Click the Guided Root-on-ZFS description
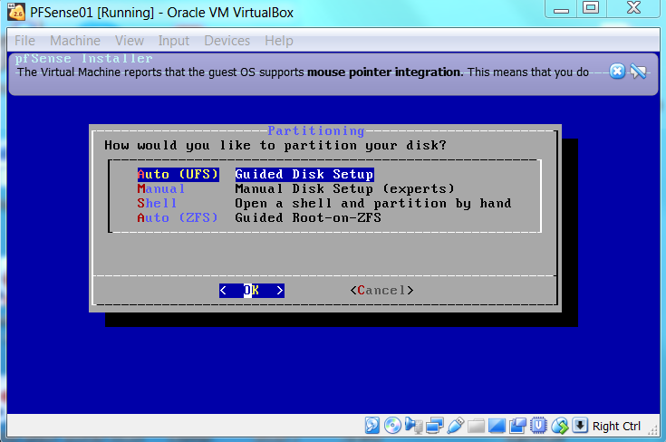Viewport: 666px width, 442px height. click(x=308, y=217)
